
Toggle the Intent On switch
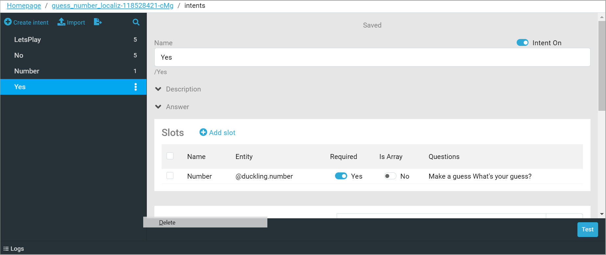(x=522, y=43)
